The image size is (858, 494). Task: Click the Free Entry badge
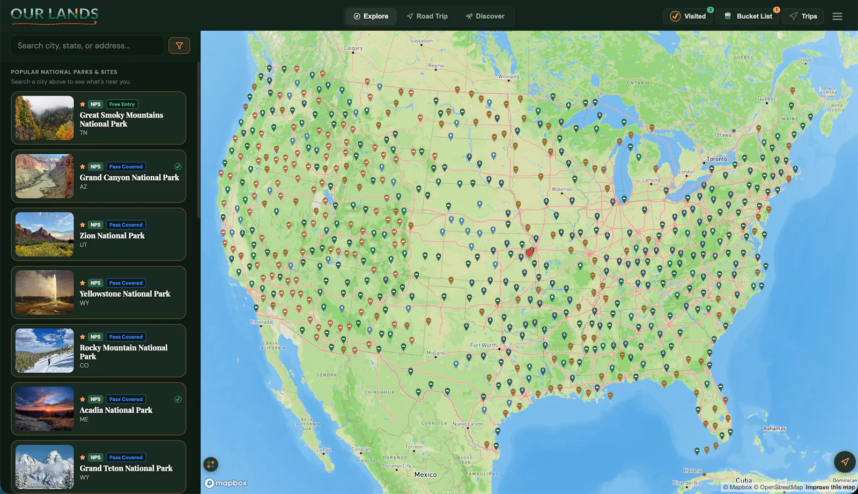pos(122,104)
